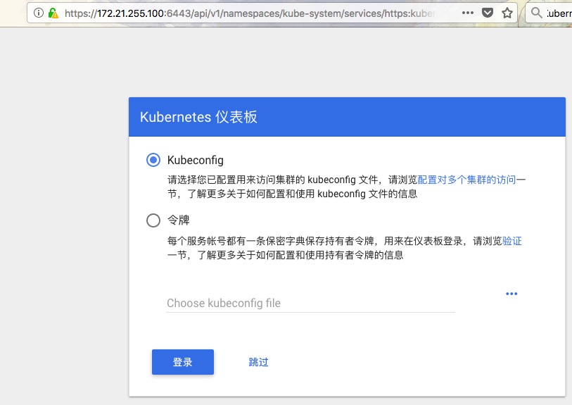Click the site information icon in address bar
Image resolution: width=572 pixels, height=405 pixels.
point(38,13)
